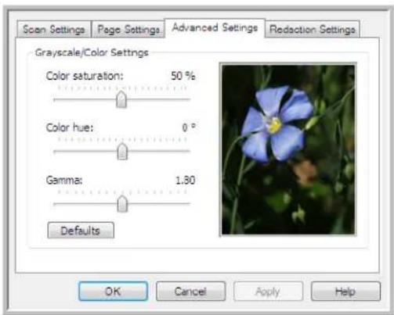Click the 0 ° hue value

click(x=189, y=127)
